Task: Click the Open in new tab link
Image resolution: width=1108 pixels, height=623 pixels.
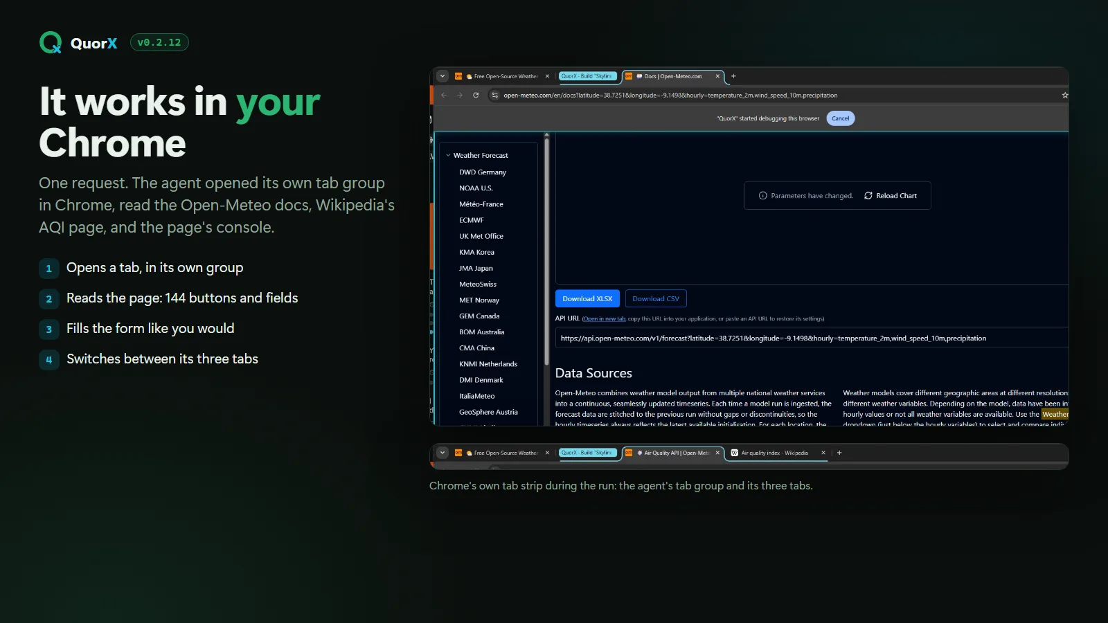Action: click(x=604, y=319)
